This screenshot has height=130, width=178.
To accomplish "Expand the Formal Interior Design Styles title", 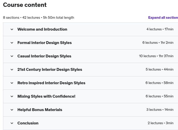I will coord(44,43).
